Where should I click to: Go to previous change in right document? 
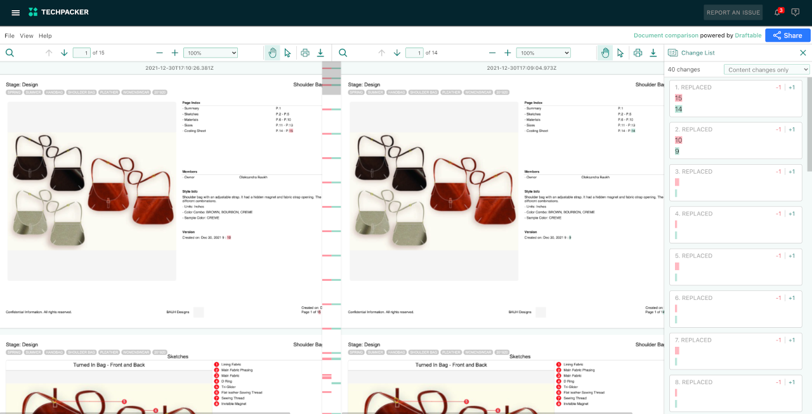tap(381, 53)
